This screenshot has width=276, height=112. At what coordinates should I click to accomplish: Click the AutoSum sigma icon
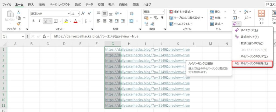coord(234,12)
